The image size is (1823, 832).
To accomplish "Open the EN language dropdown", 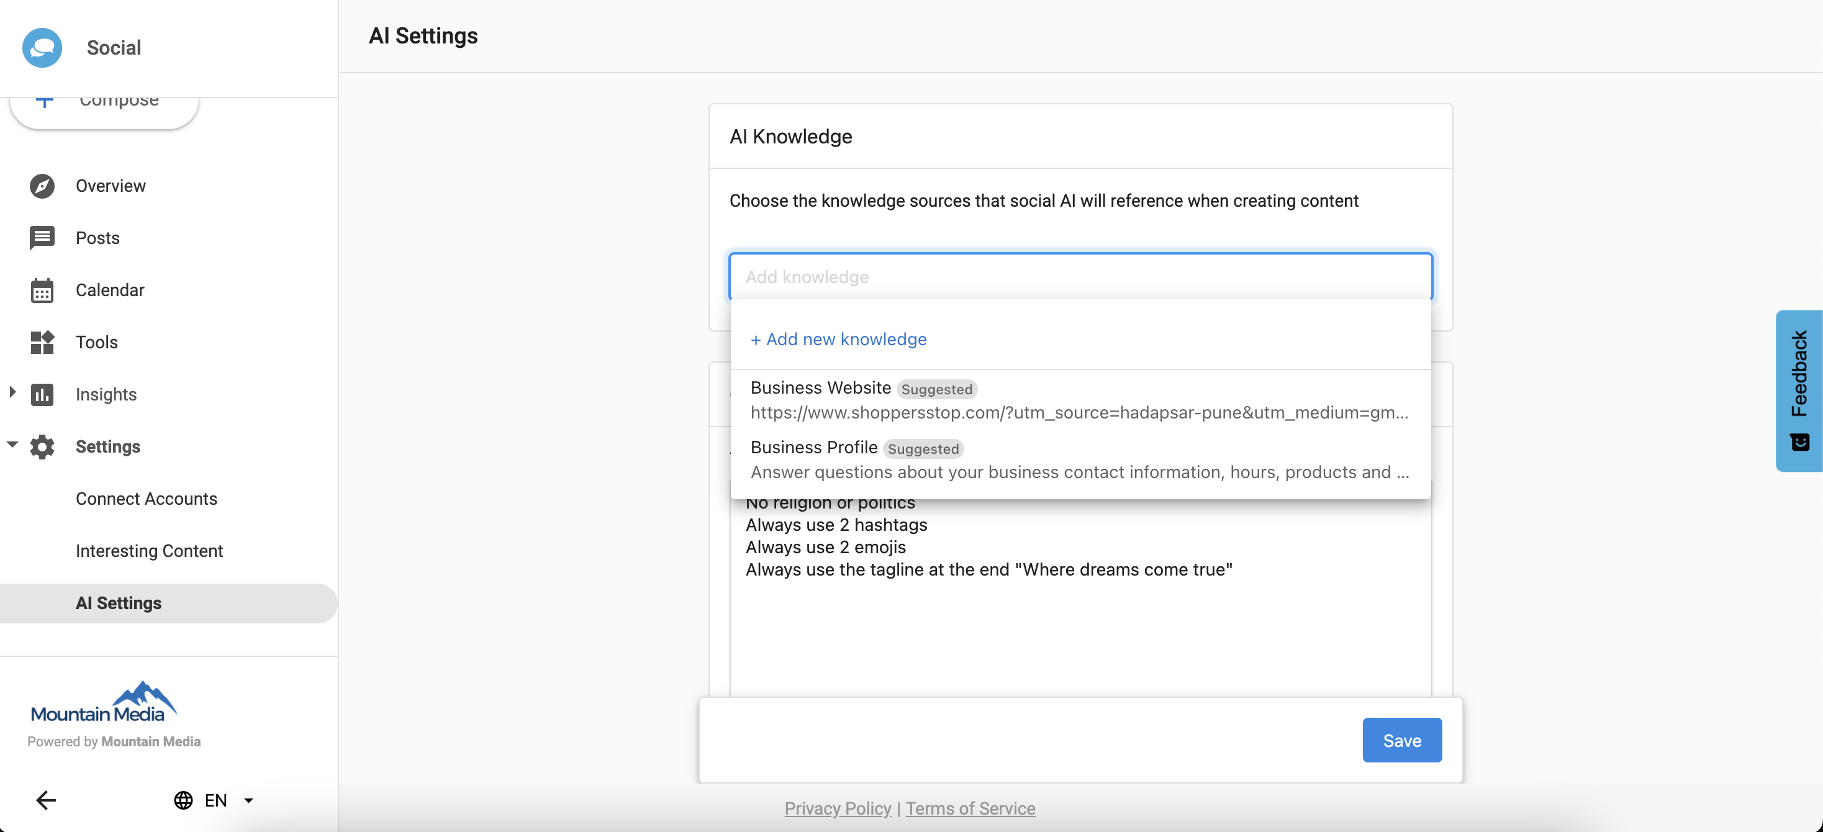I will [x=248, y=800].
